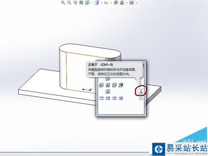The width and height of the screenshot is (208, 156).
Task: Switch to Four View viewport layout
Action: tap(121, 98)
